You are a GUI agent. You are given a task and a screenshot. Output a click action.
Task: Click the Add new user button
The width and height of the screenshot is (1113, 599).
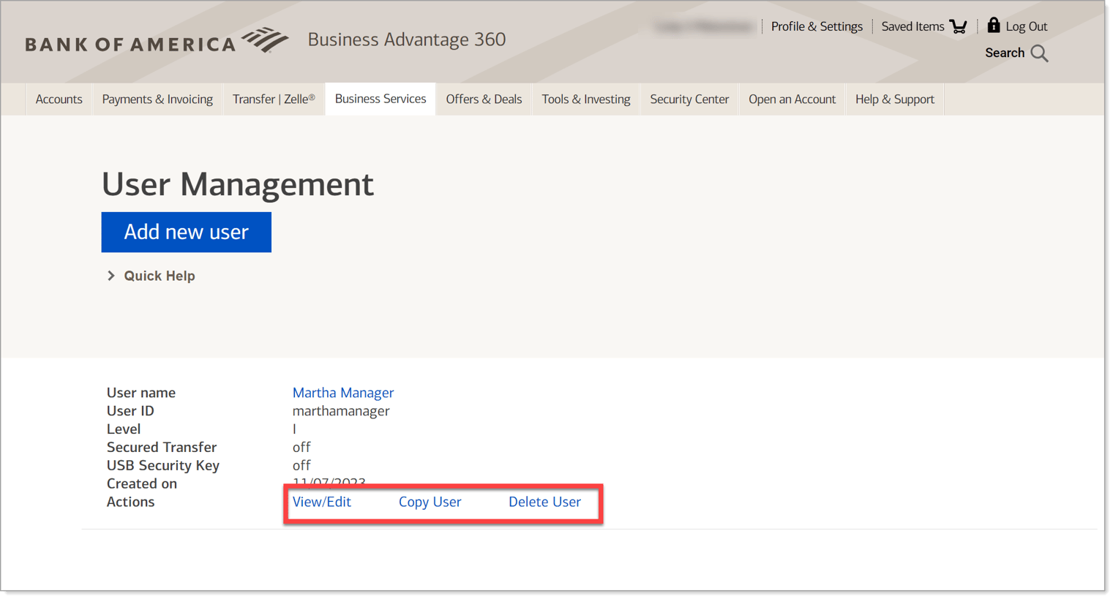[x=186, y=232]
